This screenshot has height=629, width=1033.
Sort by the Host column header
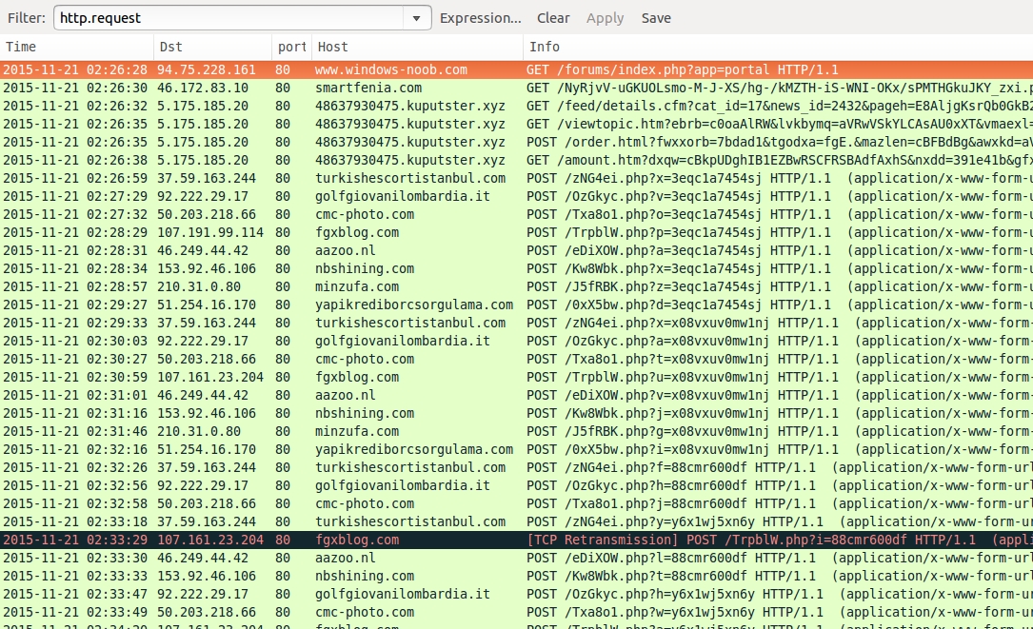pyautogui.click(x=417, y=47)
